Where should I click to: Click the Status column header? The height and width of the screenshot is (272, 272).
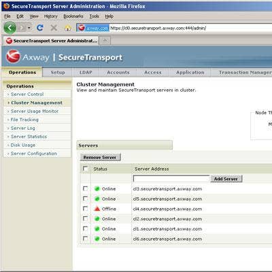[x=100, y=169]
